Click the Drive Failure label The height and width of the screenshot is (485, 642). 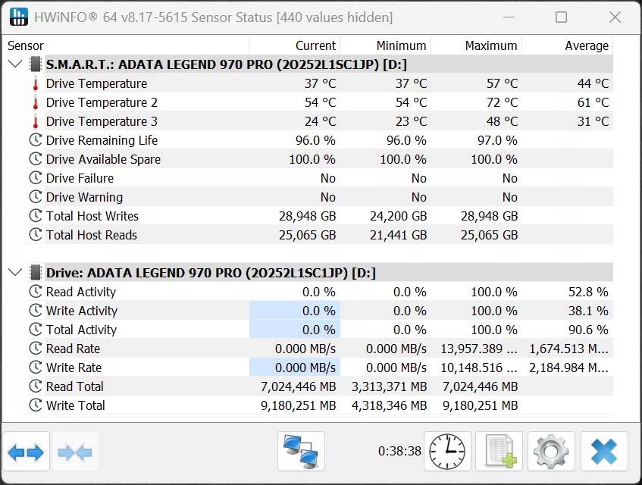point(80,178)
